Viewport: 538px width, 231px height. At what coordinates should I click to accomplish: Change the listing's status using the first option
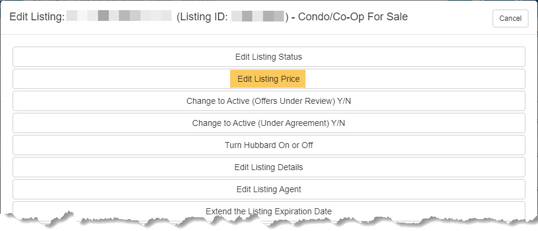point(268,57)
